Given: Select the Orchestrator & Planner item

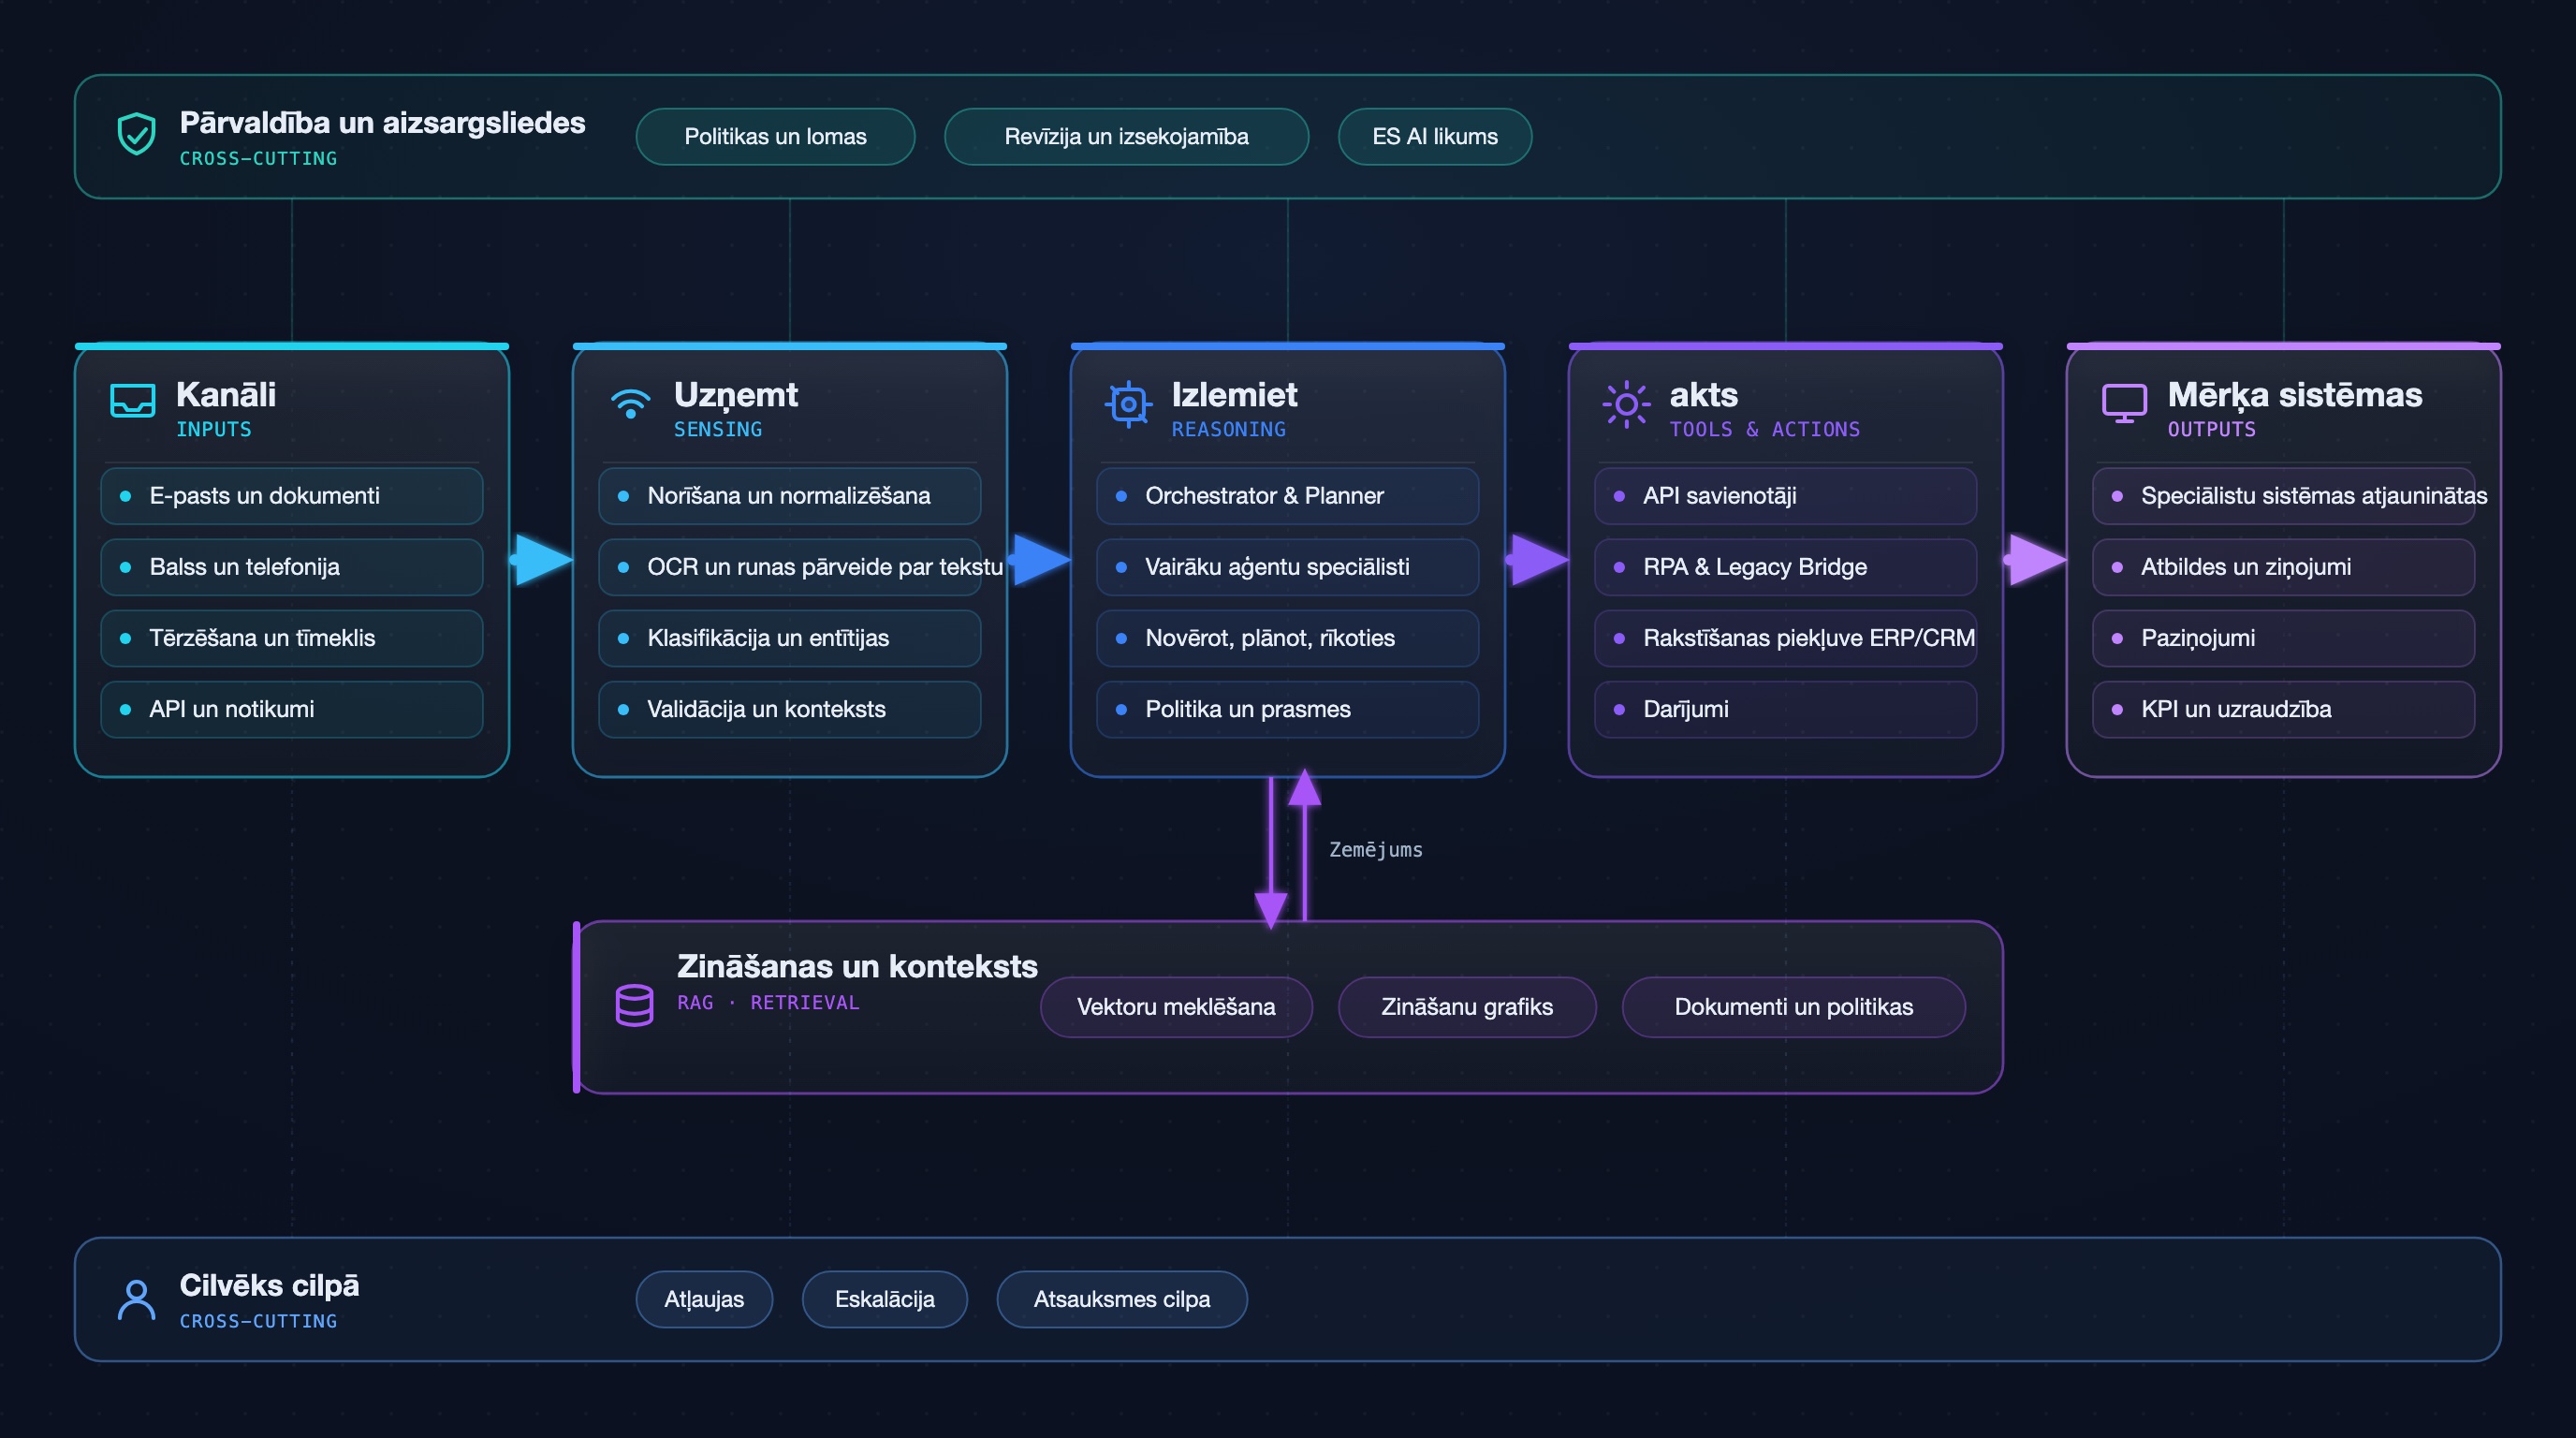Looking at the screenshot, I should point(1288,496).
